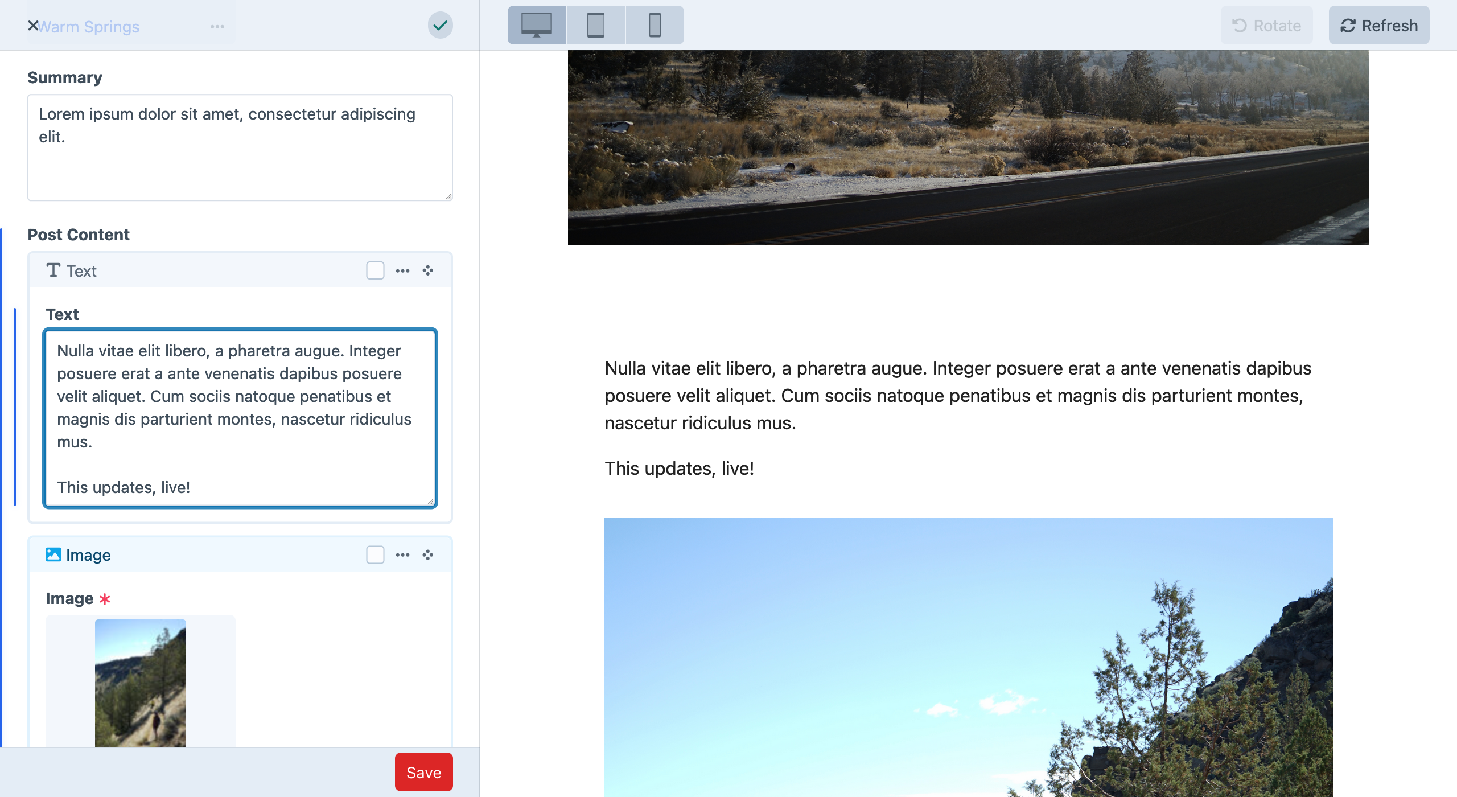The height and width of the screenshot is (797, 1457).
Task: Click the uploaded hiking image thumbnail
Action: coord(140,683)
